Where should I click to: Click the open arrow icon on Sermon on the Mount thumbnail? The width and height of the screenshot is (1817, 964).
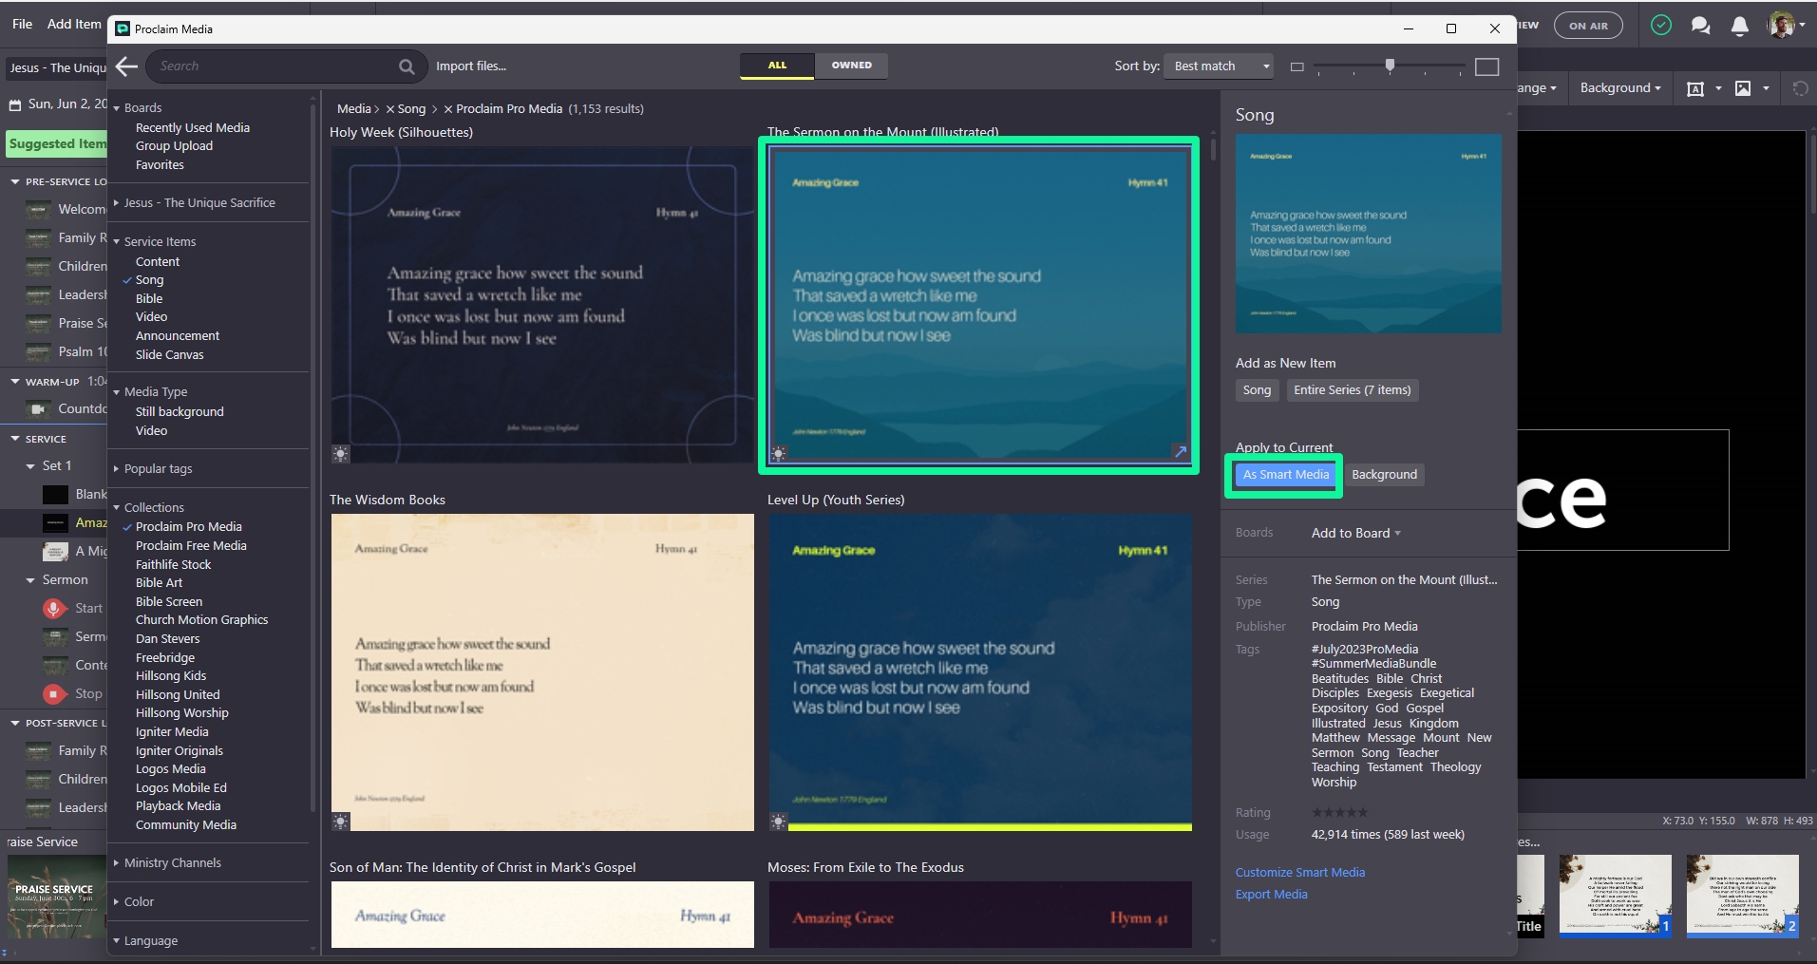coord(1180,452)
